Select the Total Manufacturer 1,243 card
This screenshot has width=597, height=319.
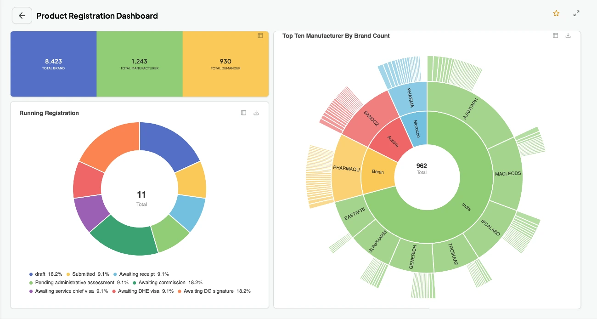click(x=140, y=64)
